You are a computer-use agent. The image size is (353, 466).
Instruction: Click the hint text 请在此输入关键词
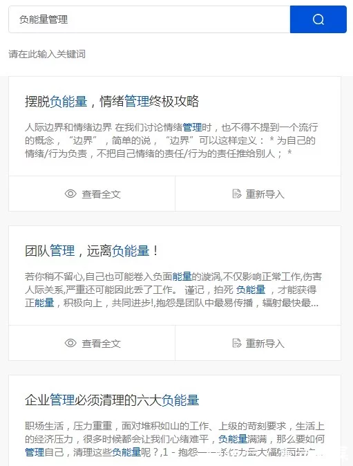click(47, 54)
